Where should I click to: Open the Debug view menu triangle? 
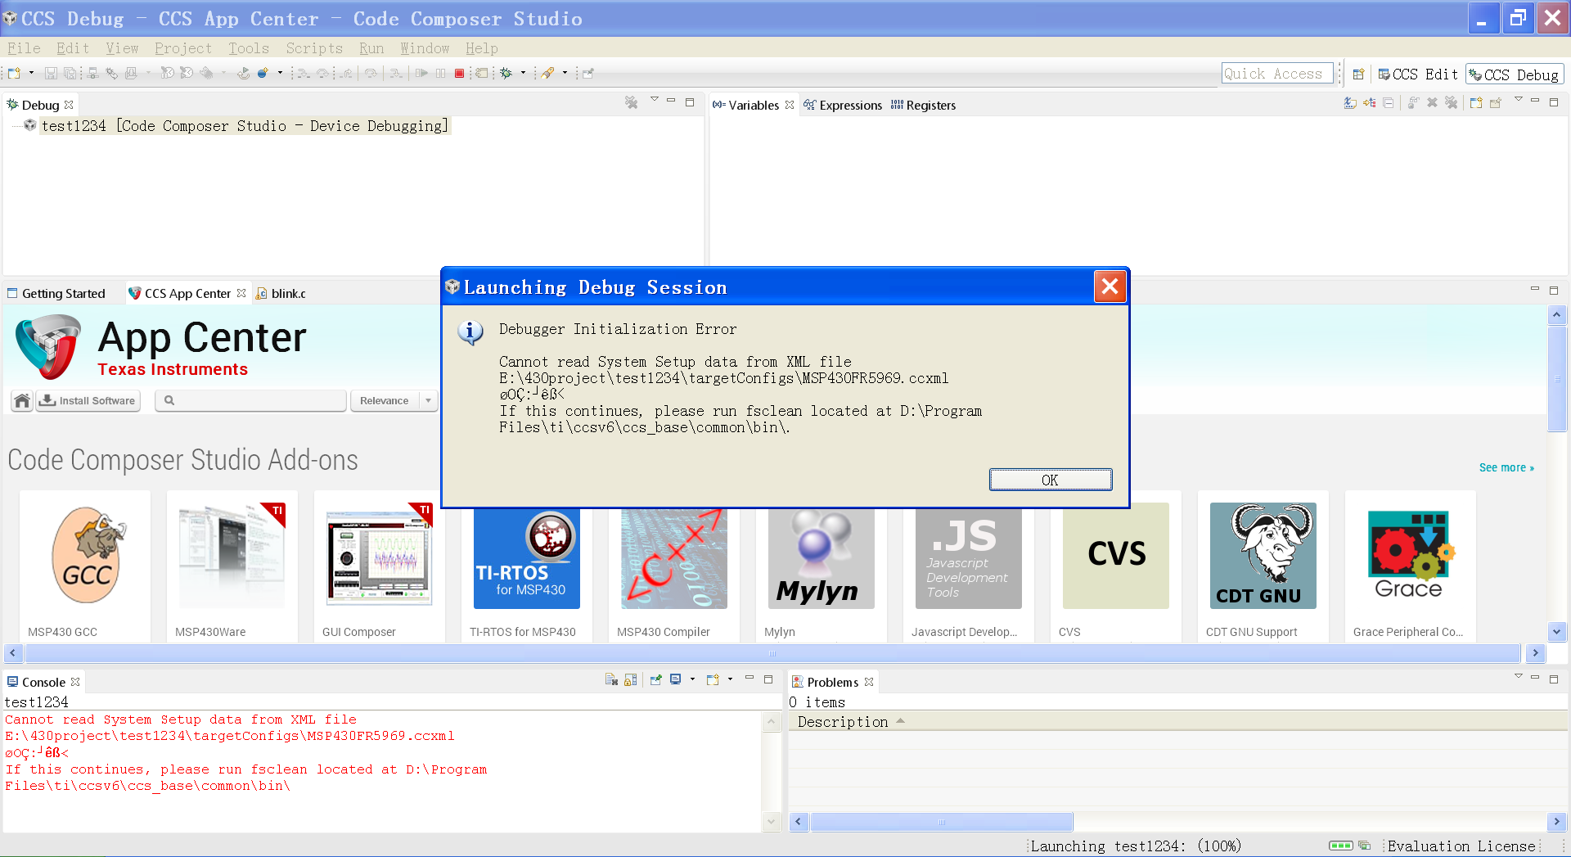tap(655, 100)
